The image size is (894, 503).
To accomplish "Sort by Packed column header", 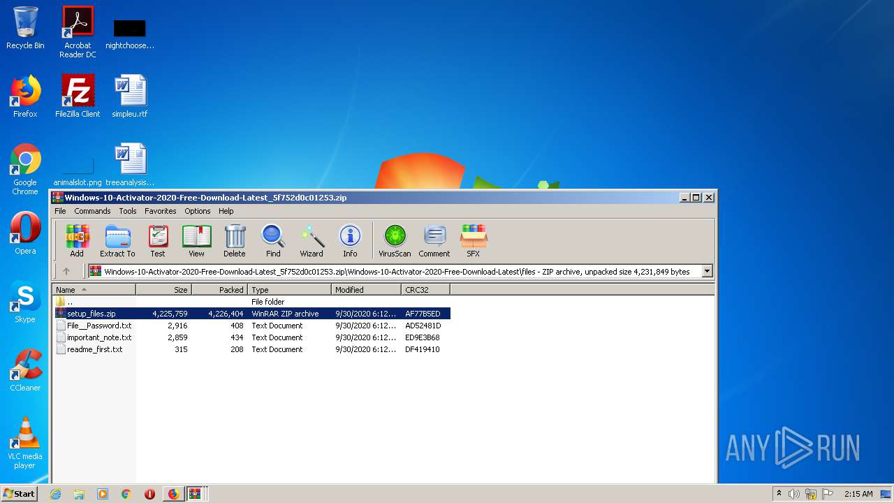I will pos(220,290).
